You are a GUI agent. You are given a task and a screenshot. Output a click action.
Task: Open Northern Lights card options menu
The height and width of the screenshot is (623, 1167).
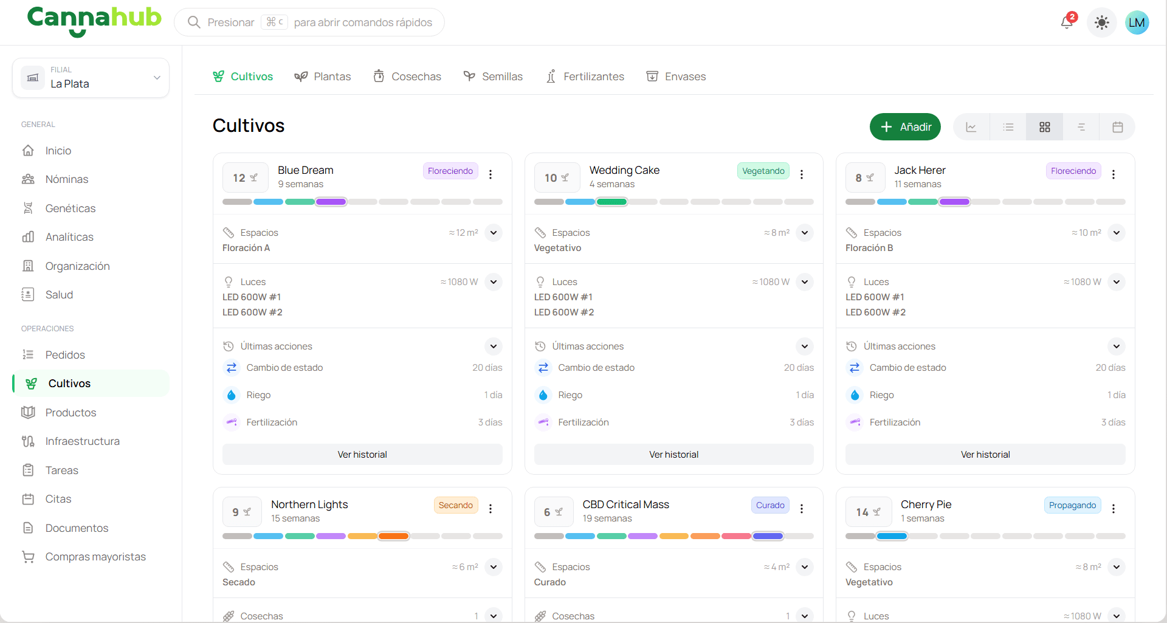coord(491,509)
